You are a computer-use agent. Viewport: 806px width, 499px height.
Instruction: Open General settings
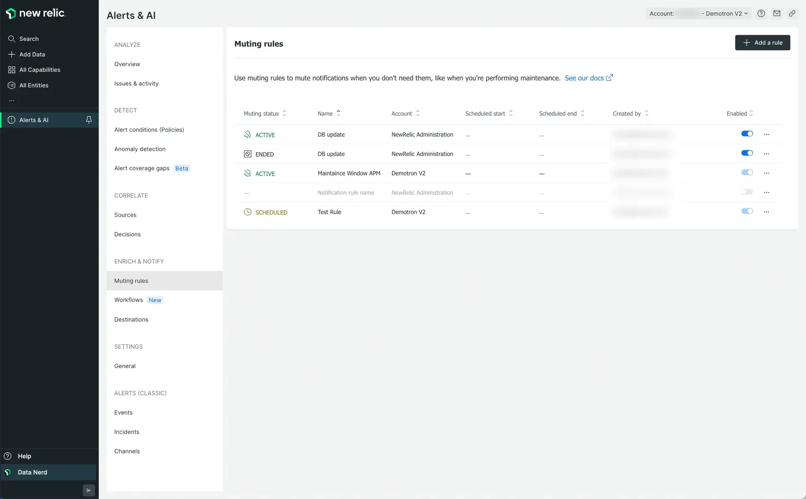[x=125, y=366]
